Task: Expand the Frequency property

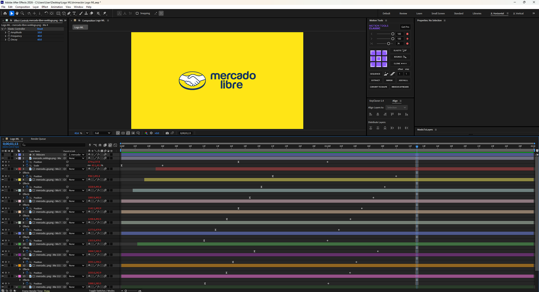Action: pos(5,36)
